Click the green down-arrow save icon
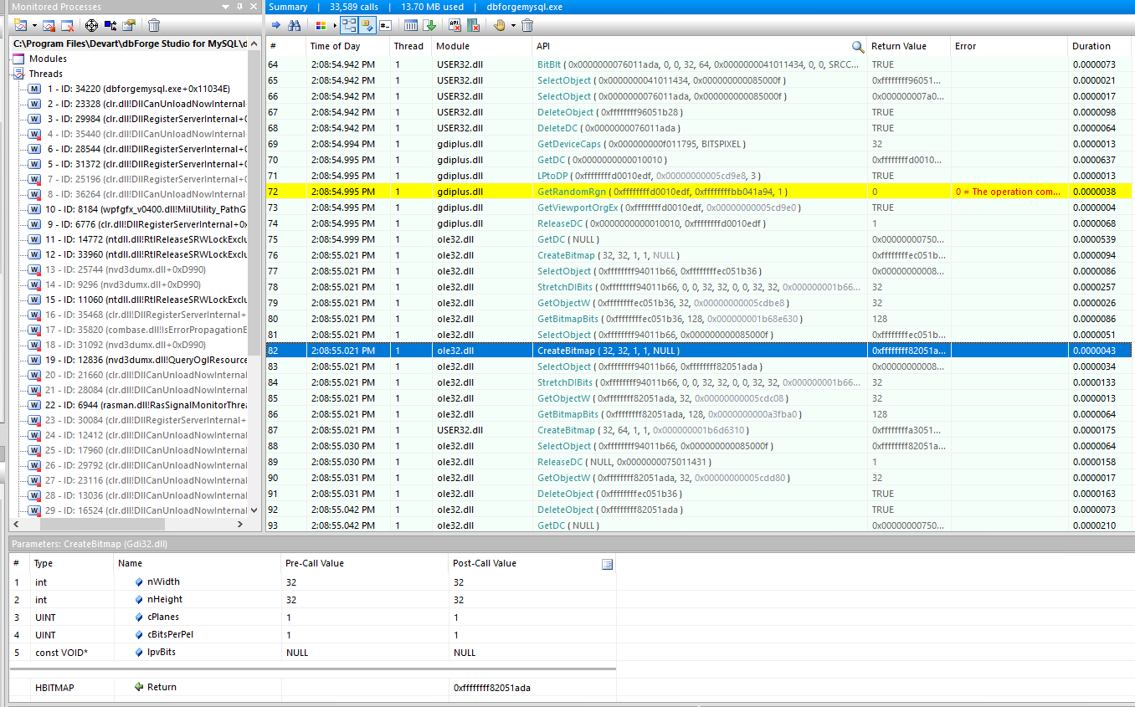 click(429, 25)
